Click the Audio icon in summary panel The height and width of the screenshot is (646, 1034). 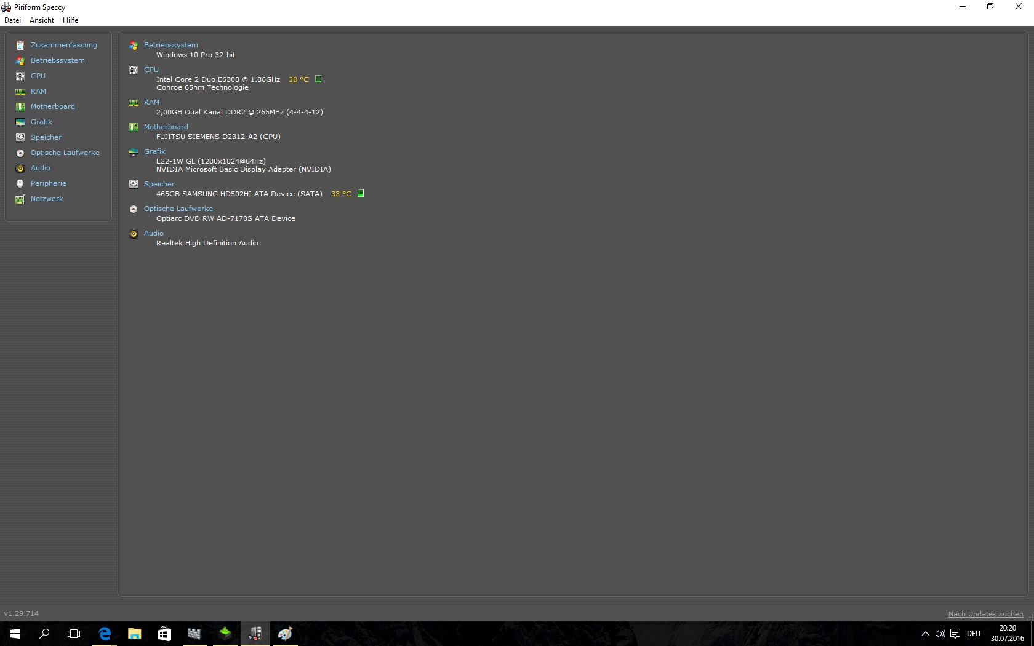tap(134, 234)
